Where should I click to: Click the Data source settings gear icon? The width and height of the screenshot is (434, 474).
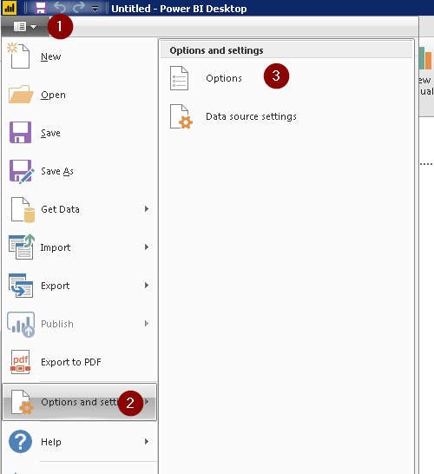coord(181,116)
